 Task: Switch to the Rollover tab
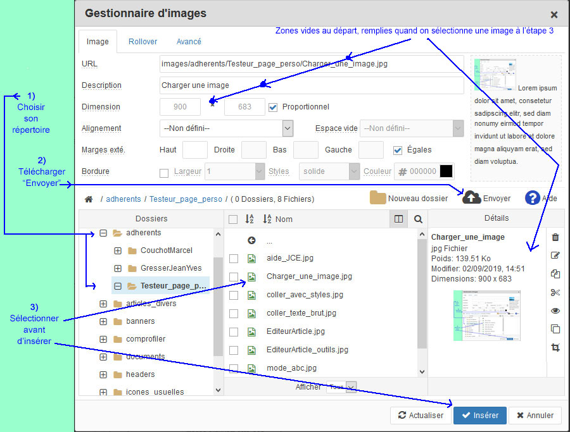(x=142, y=42)
